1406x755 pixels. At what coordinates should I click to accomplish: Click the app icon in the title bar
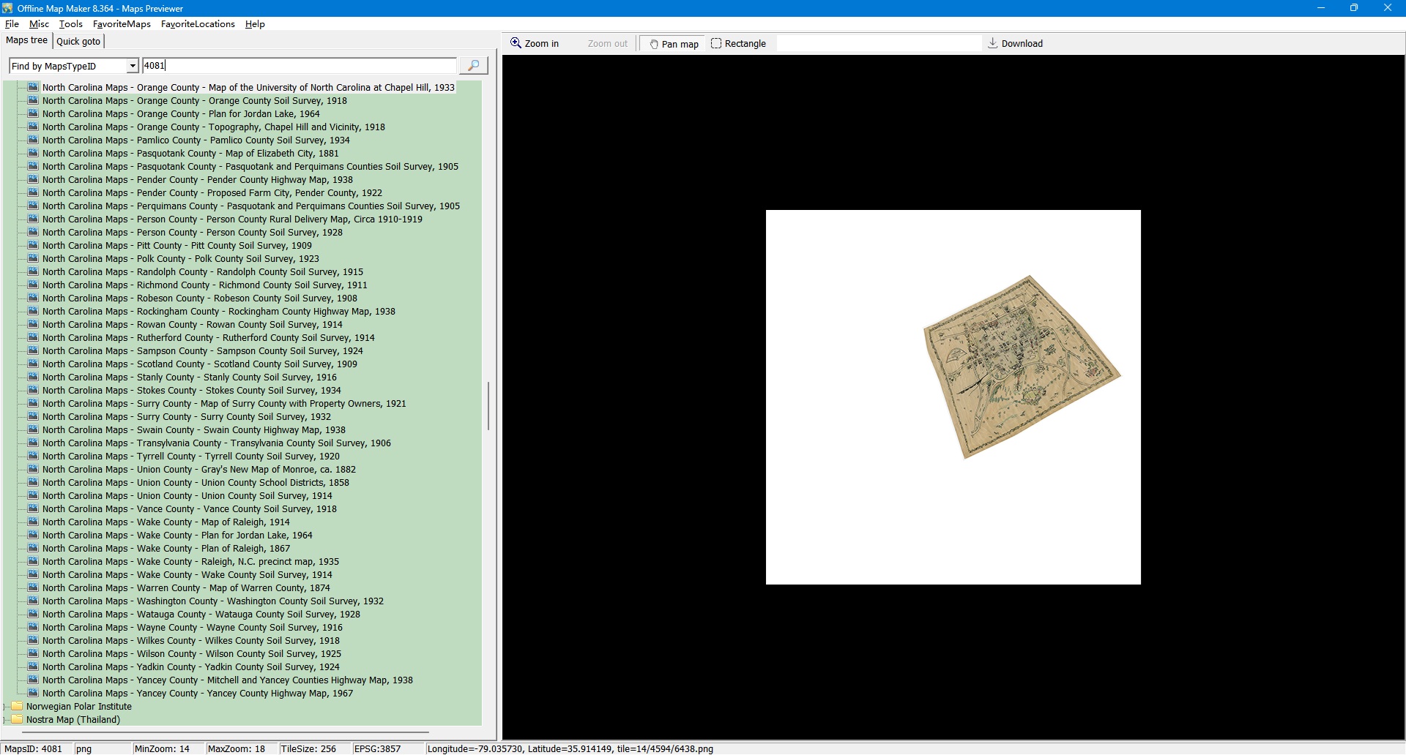[7, 8]
